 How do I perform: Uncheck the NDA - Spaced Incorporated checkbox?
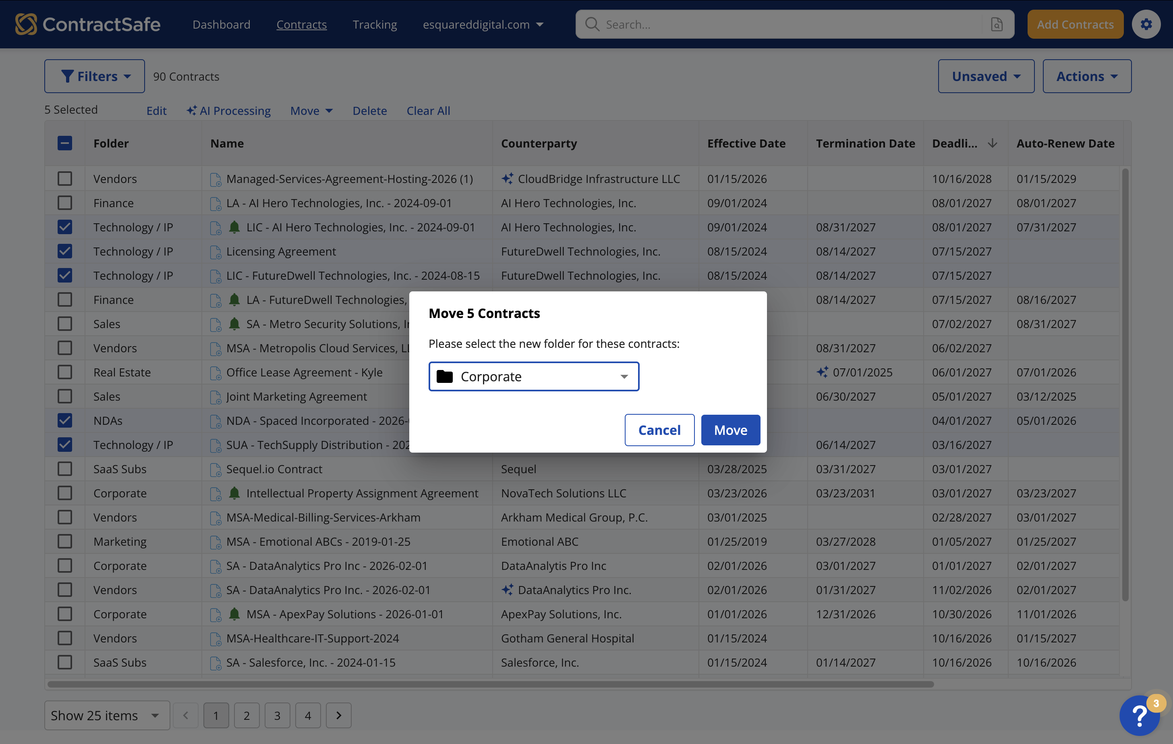65,420
